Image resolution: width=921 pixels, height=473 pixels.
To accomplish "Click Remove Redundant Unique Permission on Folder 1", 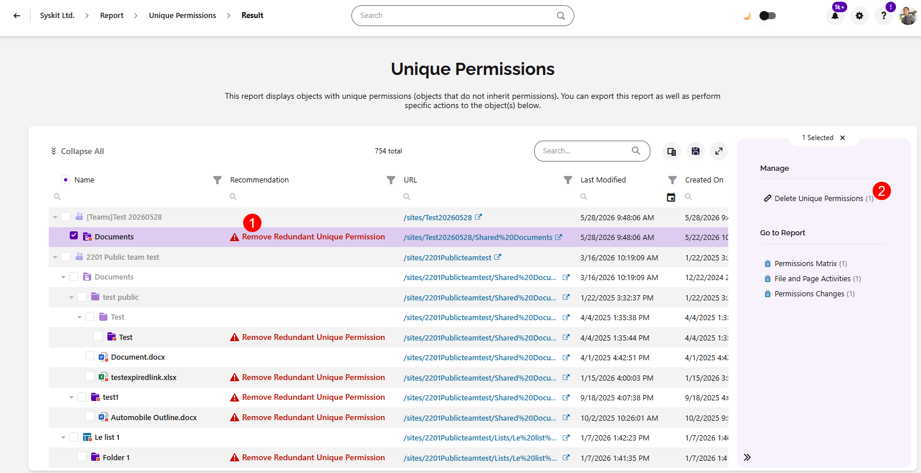I will click(314, 458).
